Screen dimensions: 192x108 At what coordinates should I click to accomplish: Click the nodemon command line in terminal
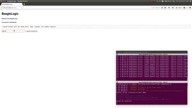144,84
